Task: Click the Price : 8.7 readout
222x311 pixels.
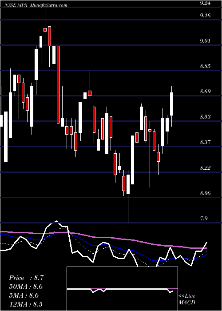Action: (x=26, y=278)
